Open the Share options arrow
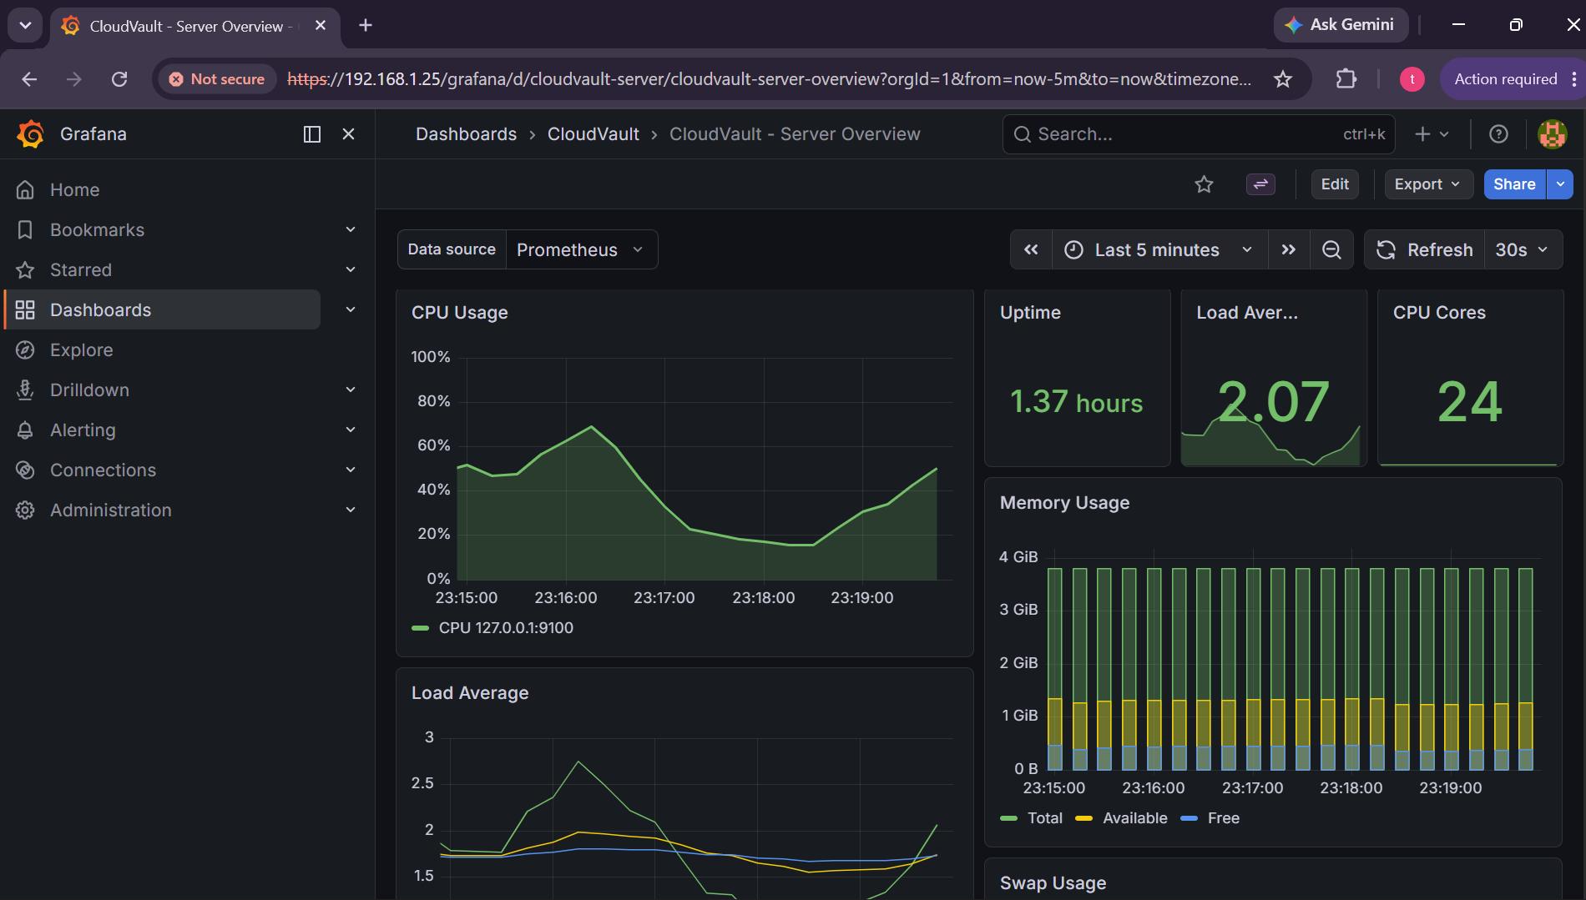Viewport: 1586px width, 900px height. [x=1560, y=184]
